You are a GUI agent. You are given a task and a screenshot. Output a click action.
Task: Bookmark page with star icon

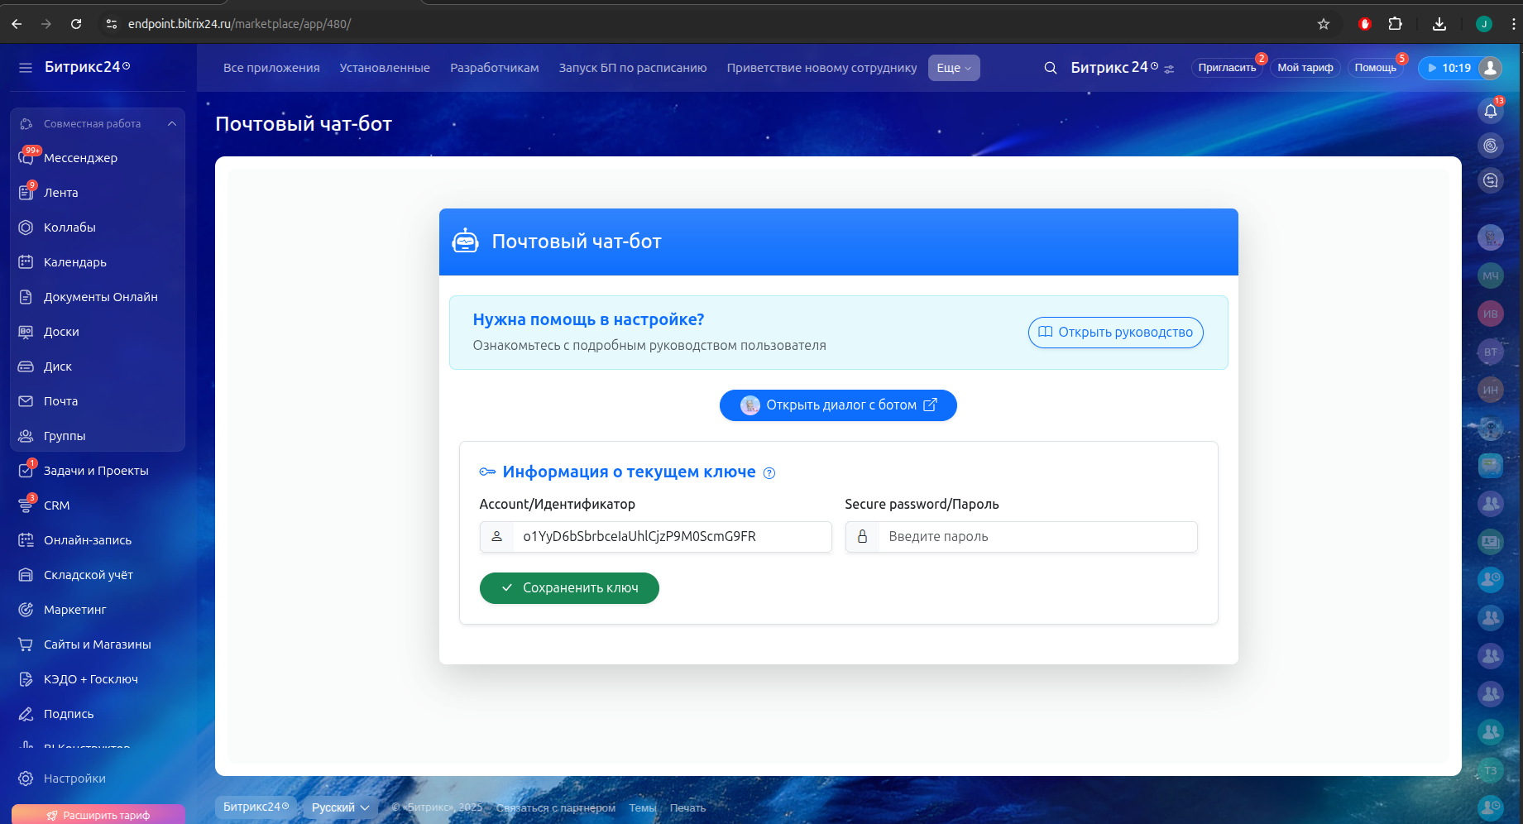[x=1324, y=24]
